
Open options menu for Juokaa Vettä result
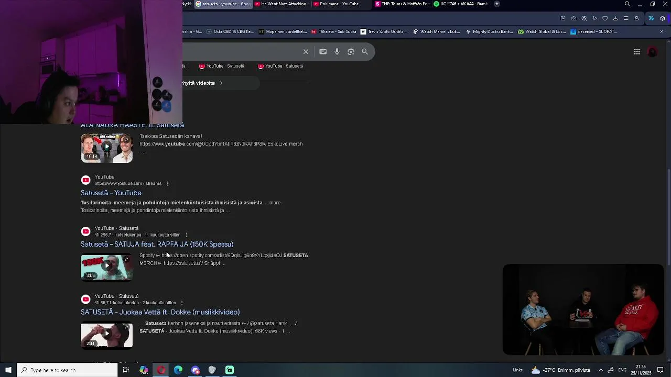(x=182, y=303)
